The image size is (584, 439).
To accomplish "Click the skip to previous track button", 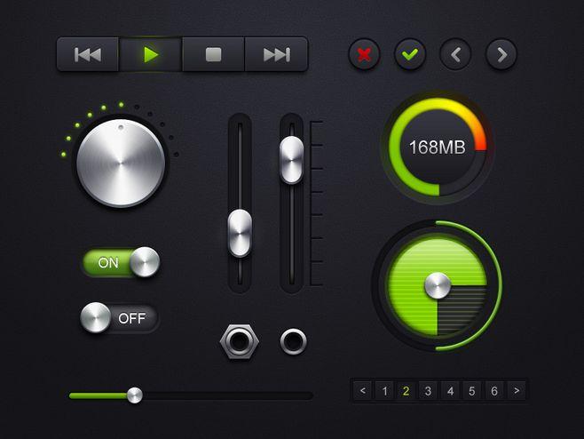I will click(88, 54).
